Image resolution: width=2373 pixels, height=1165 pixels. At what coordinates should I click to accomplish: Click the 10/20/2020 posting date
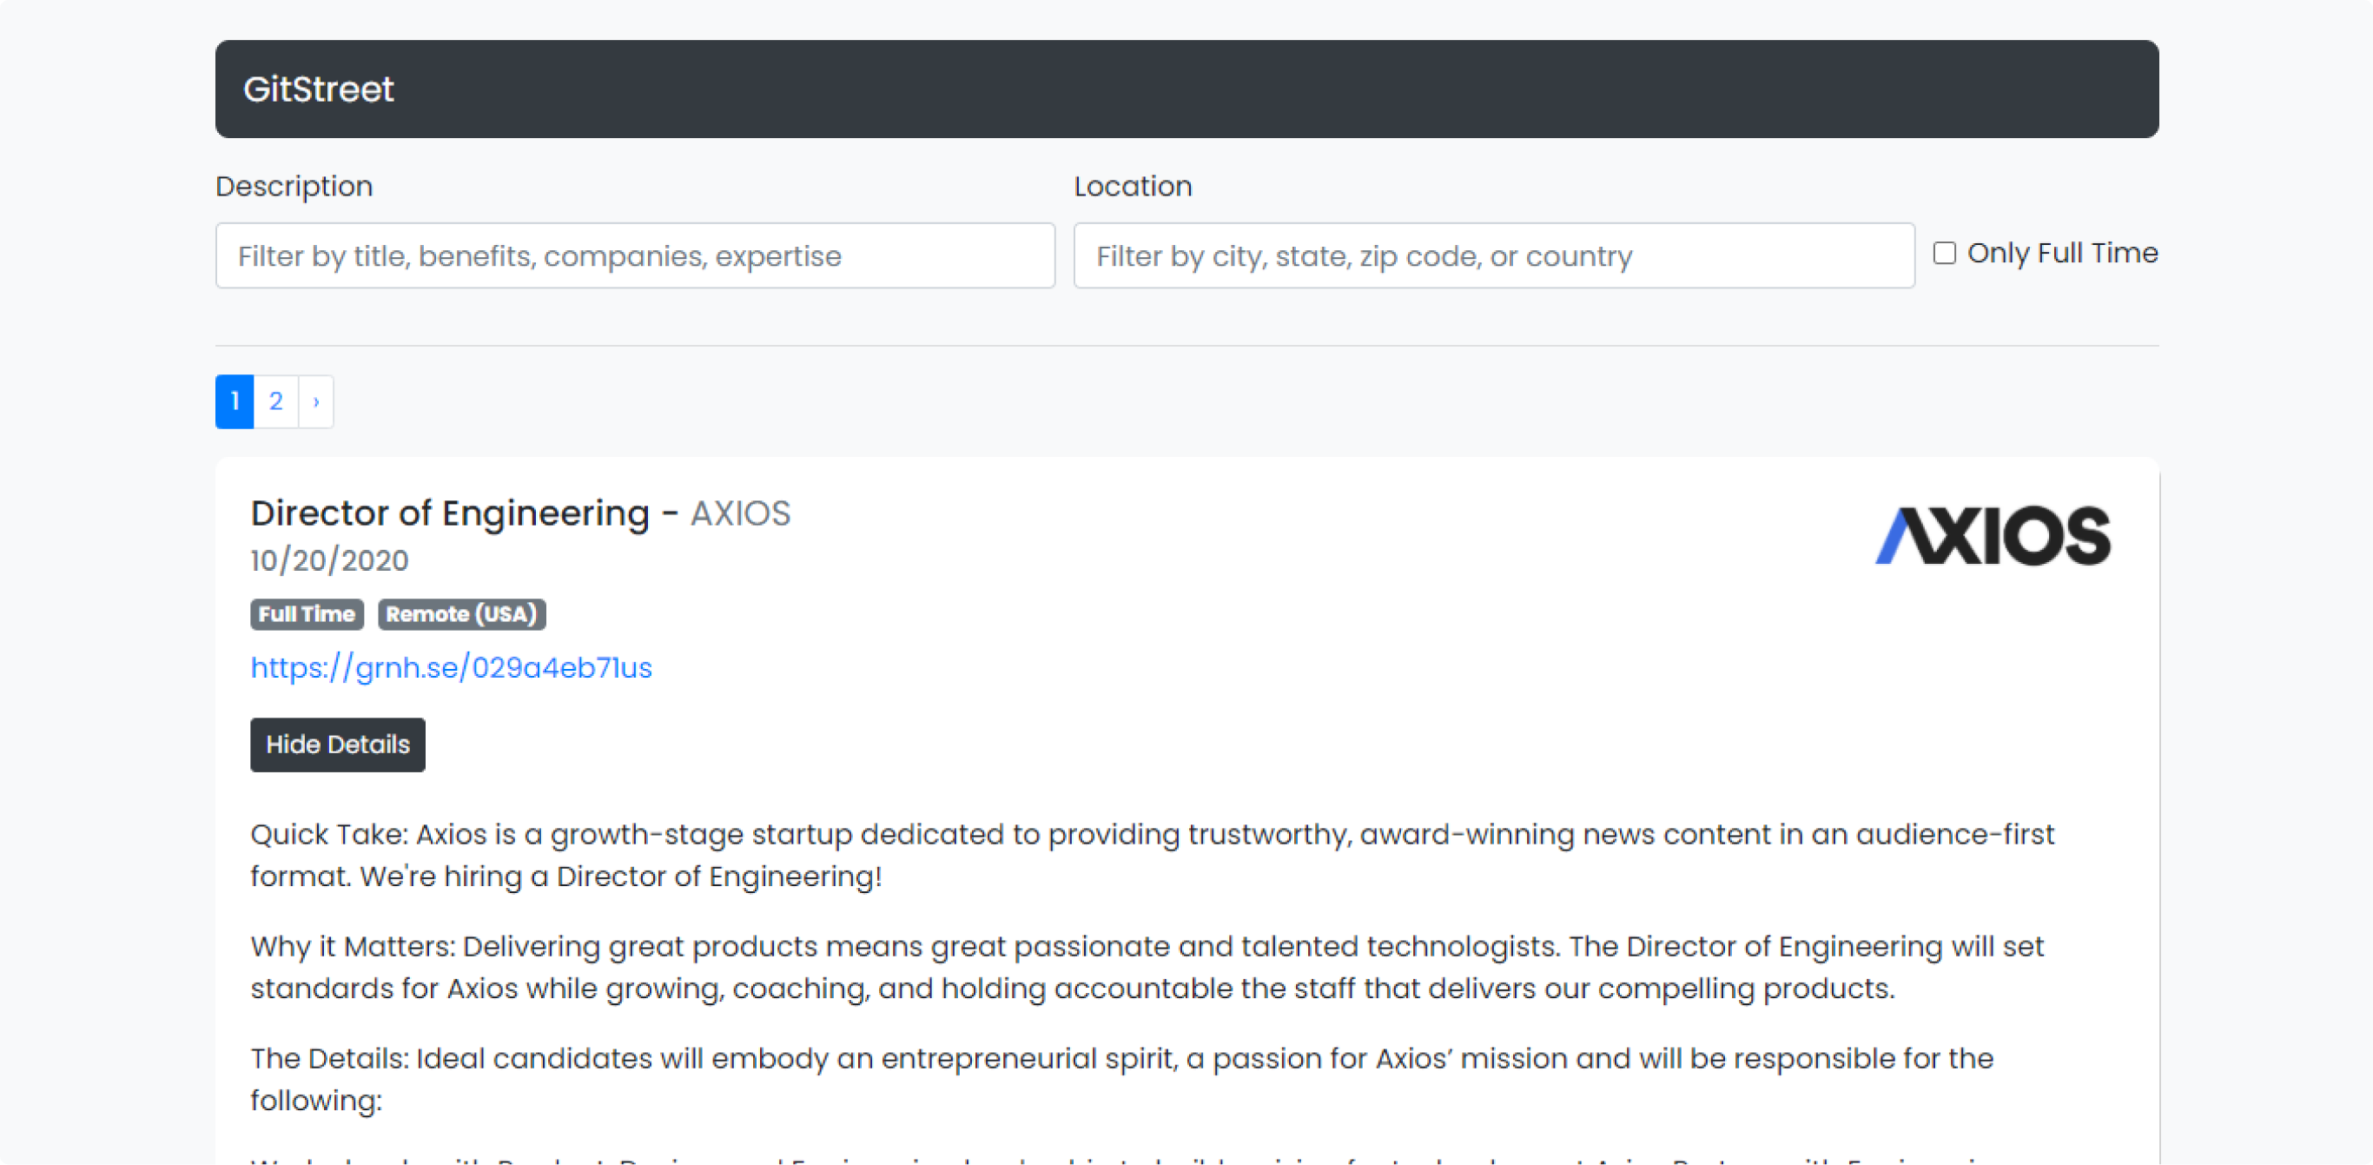pyautogui.click(x=330, y=560)
